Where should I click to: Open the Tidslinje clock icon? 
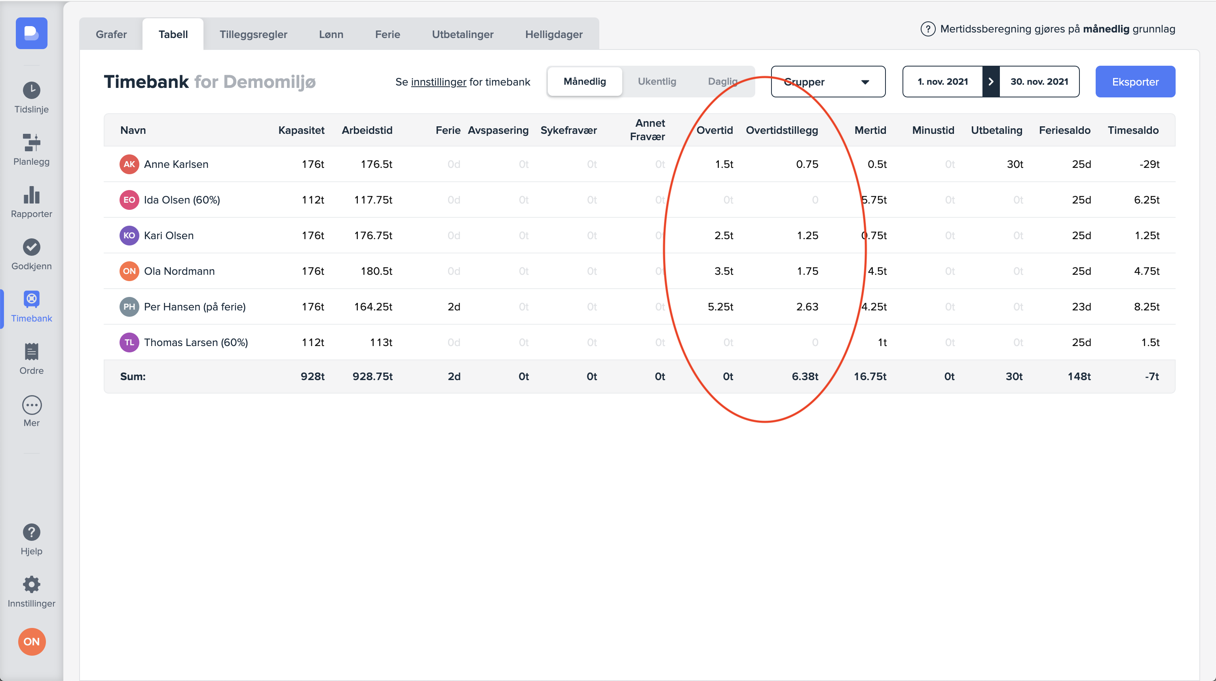tap(32, 90)
